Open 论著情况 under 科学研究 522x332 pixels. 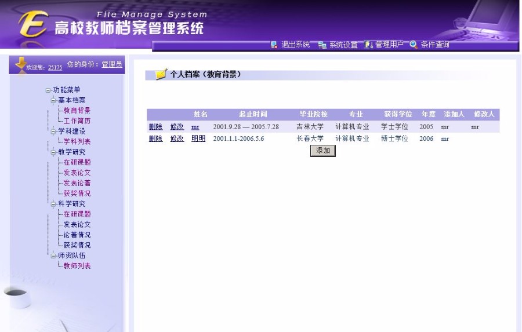click(x=77, y=235)
